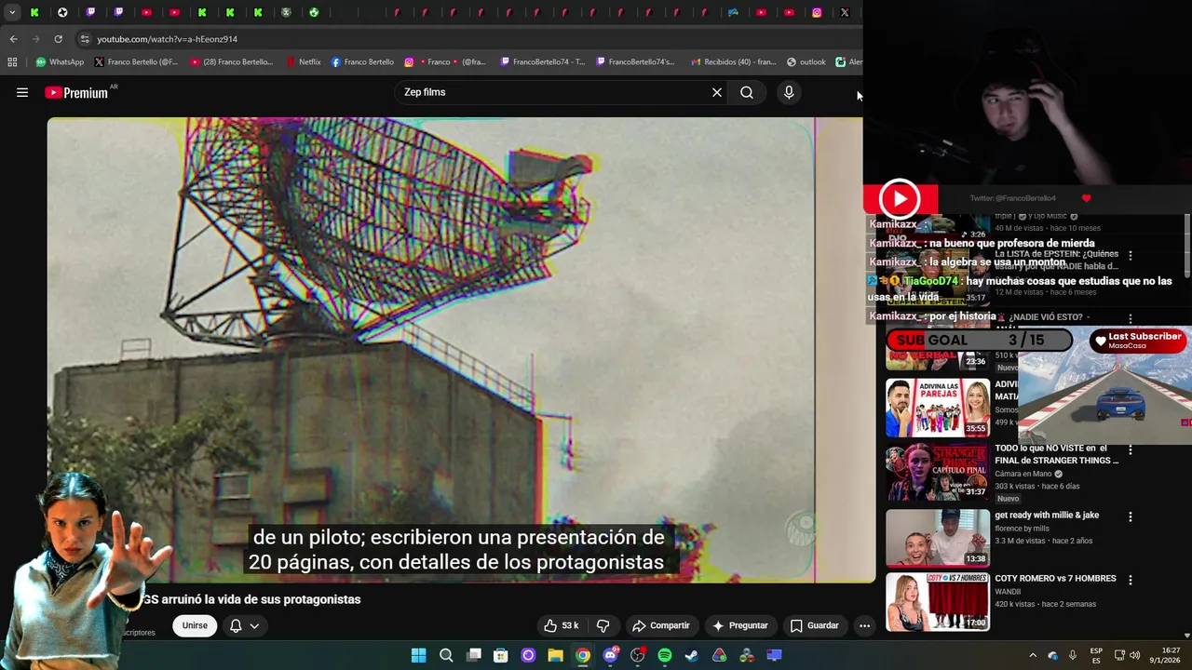Open options for 'La LISTA de EPSTEIN' video

click(x=1131, y=255)
